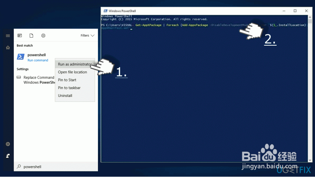
Task: Open the hamburger menu in Start sidebar
Action: click(8, 35)
